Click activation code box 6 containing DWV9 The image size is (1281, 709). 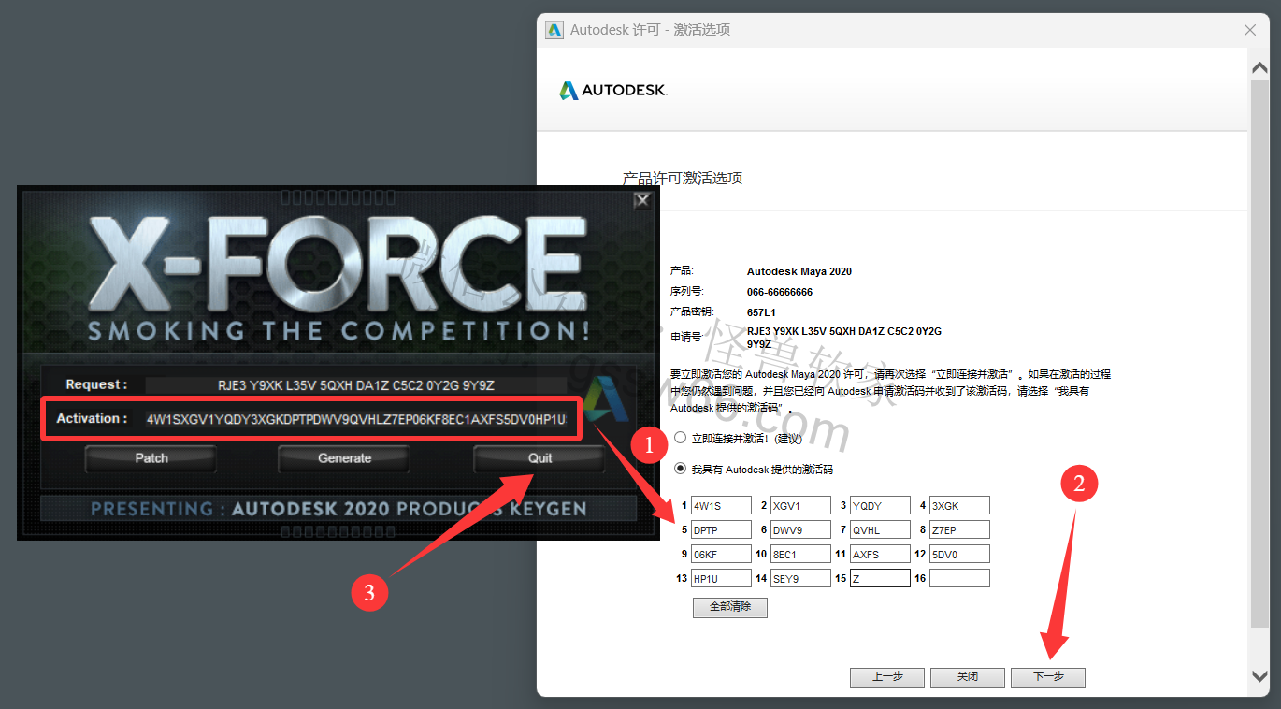pyautogui.click(x=800, y=530)
